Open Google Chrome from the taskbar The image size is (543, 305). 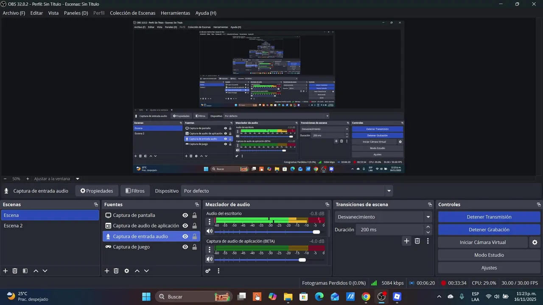pos(366,297)
